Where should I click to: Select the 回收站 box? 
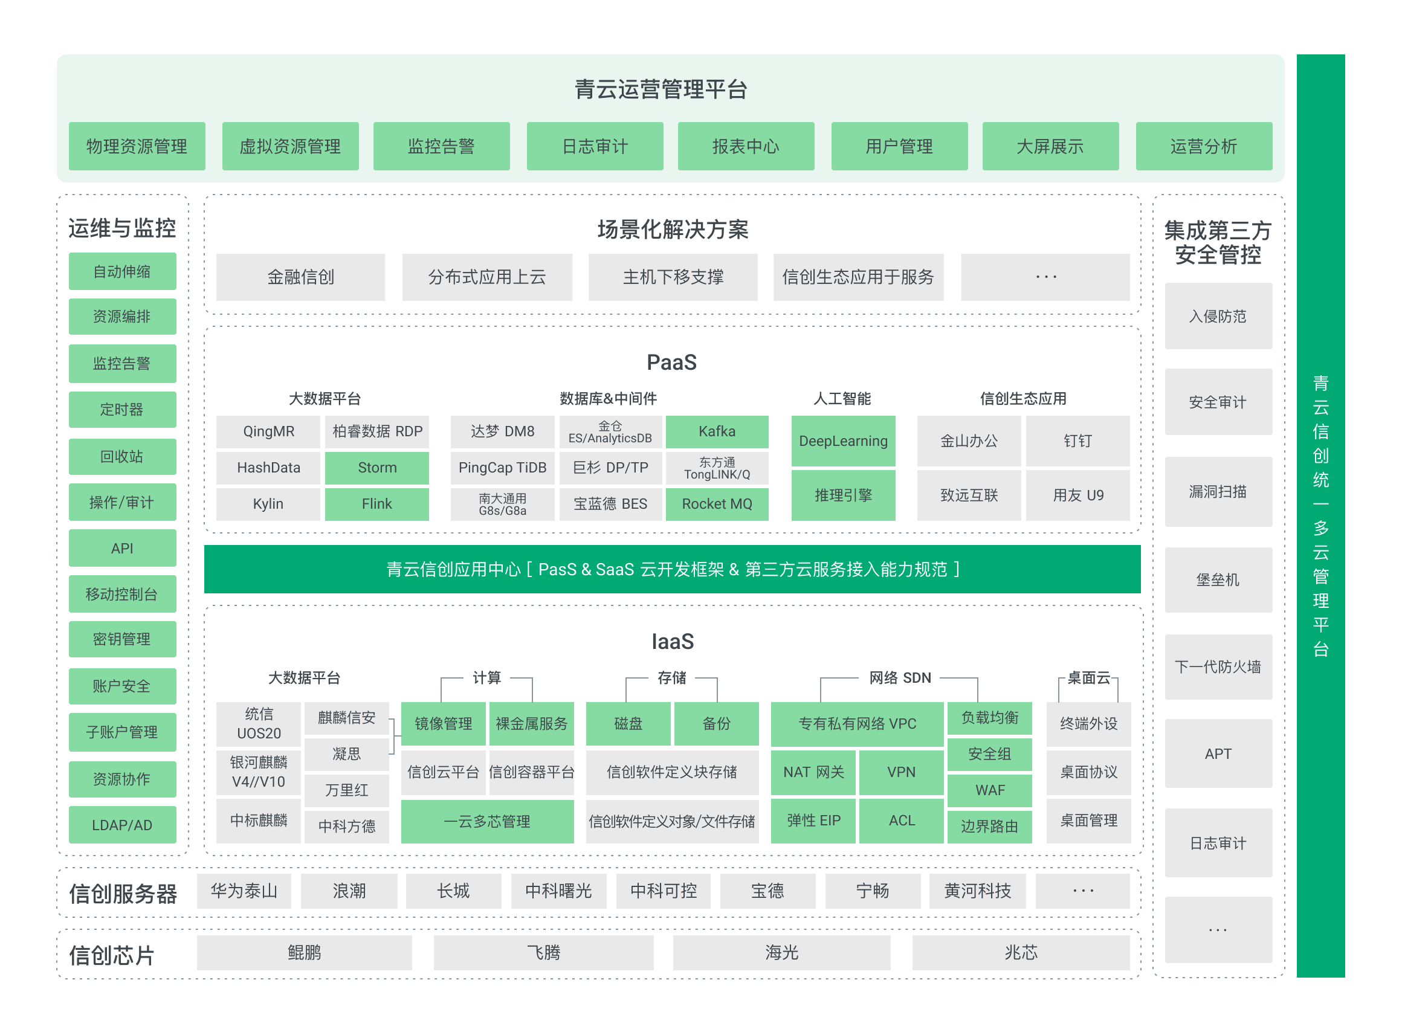pos(123,456)
